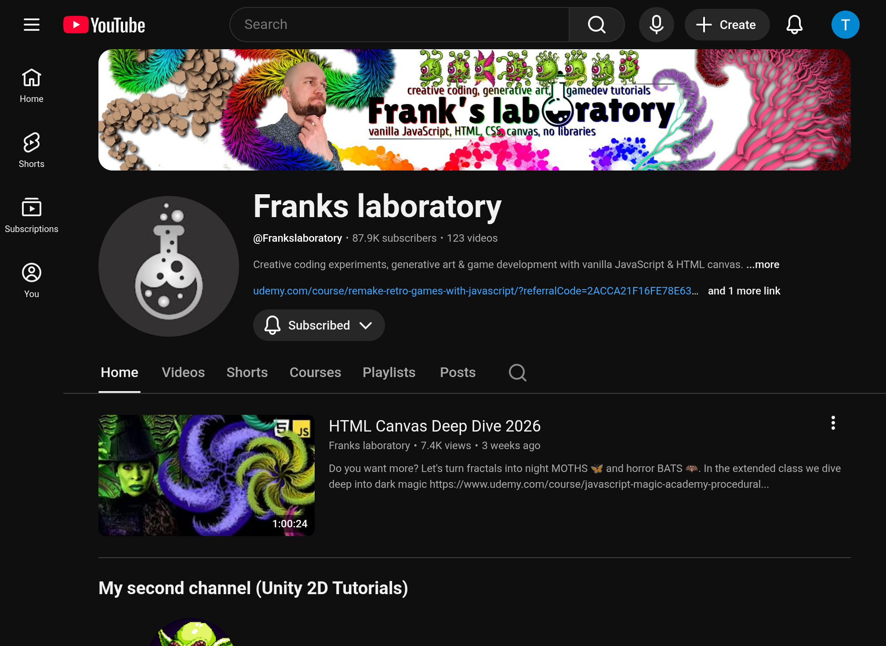This screenshot has height=646, width=886.
Task: Activate voice search microphone
Action: point(657,25)
